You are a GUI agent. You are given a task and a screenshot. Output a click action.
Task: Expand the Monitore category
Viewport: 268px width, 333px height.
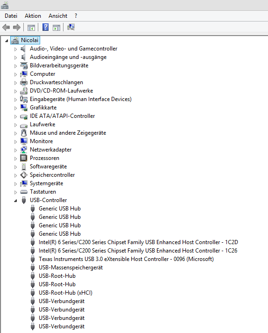pos(15,142)
